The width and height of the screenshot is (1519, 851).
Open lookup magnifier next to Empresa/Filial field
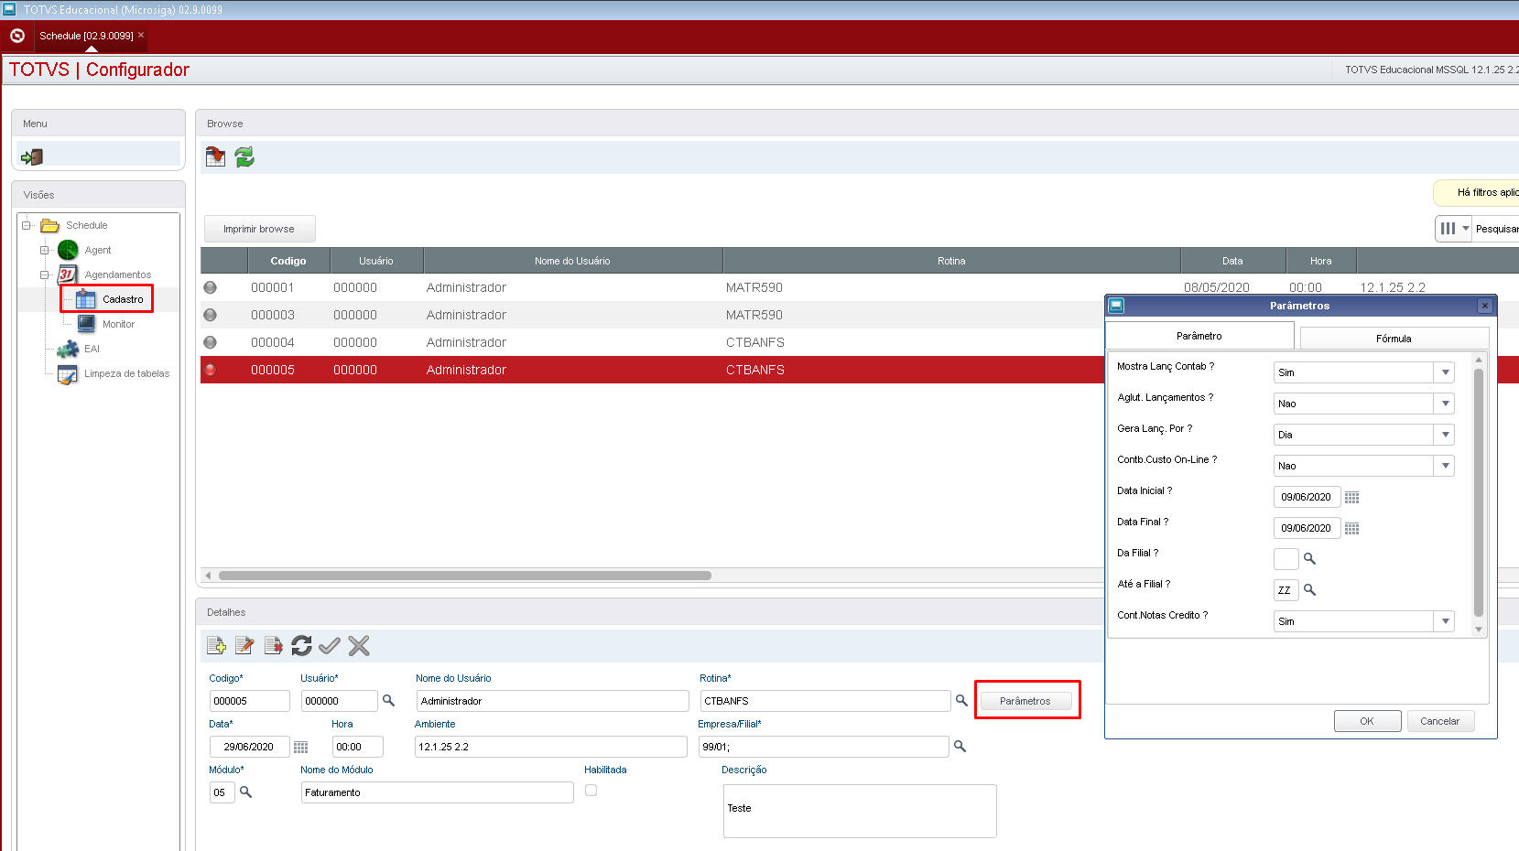click(960, 747)
